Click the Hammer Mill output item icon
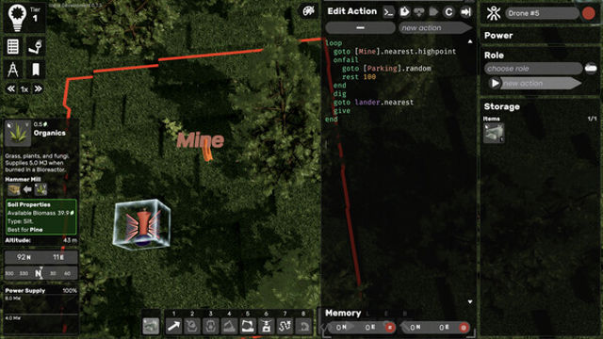603x339 pixels. pos(14,189)
